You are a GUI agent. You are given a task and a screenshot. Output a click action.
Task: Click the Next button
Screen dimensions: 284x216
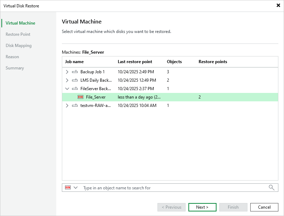click(202, 207)
